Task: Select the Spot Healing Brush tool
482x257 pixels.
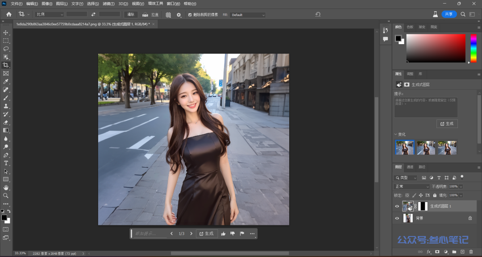Action: click(6, 90)
